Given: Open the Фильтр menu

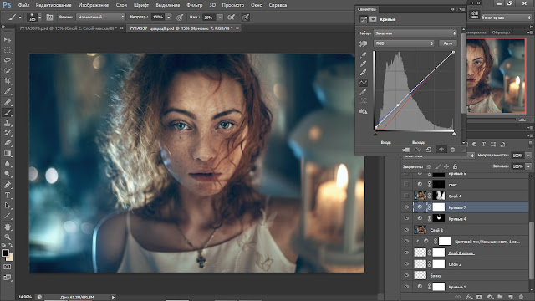Looking at the screenshot, I should tap(195, 5).
